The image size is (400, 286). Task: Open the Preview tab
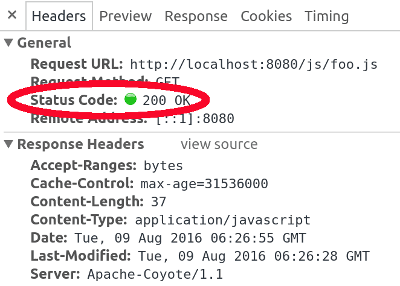pos(125,16)
